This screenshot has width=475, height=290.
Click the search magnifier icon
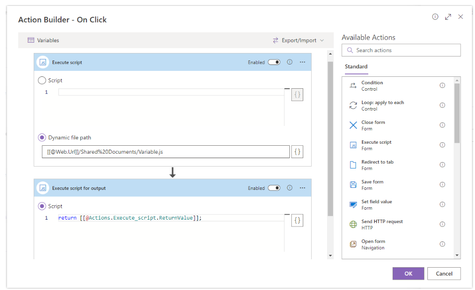click(x=350, y=50)
